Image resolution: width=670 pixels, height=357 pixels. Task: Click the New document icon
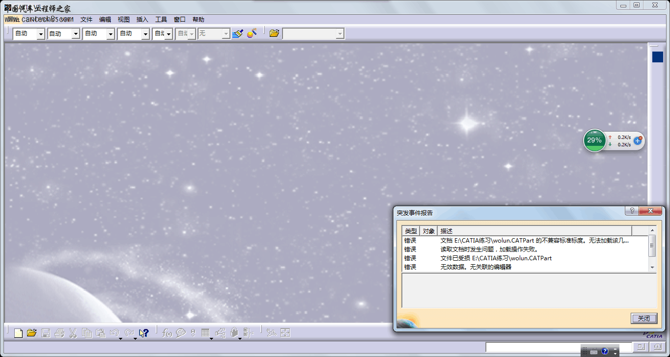click(18, 333)
